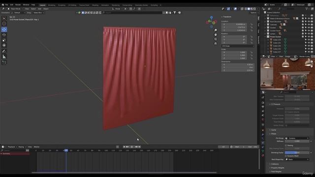Expand the Collisions panel

pos(275,164)
